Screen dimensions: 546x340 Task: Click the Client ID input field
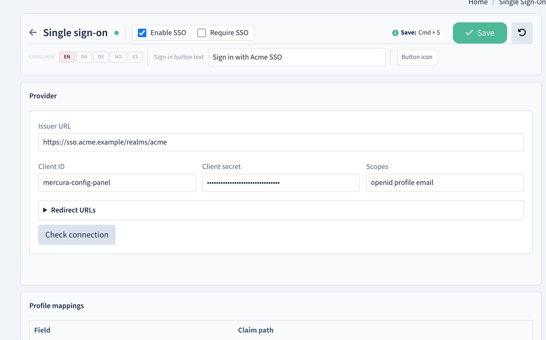click(x=117, y=183)
